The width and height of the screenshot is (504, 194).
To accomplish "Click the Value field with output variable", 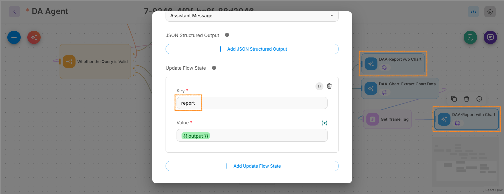I will point(252,136).
